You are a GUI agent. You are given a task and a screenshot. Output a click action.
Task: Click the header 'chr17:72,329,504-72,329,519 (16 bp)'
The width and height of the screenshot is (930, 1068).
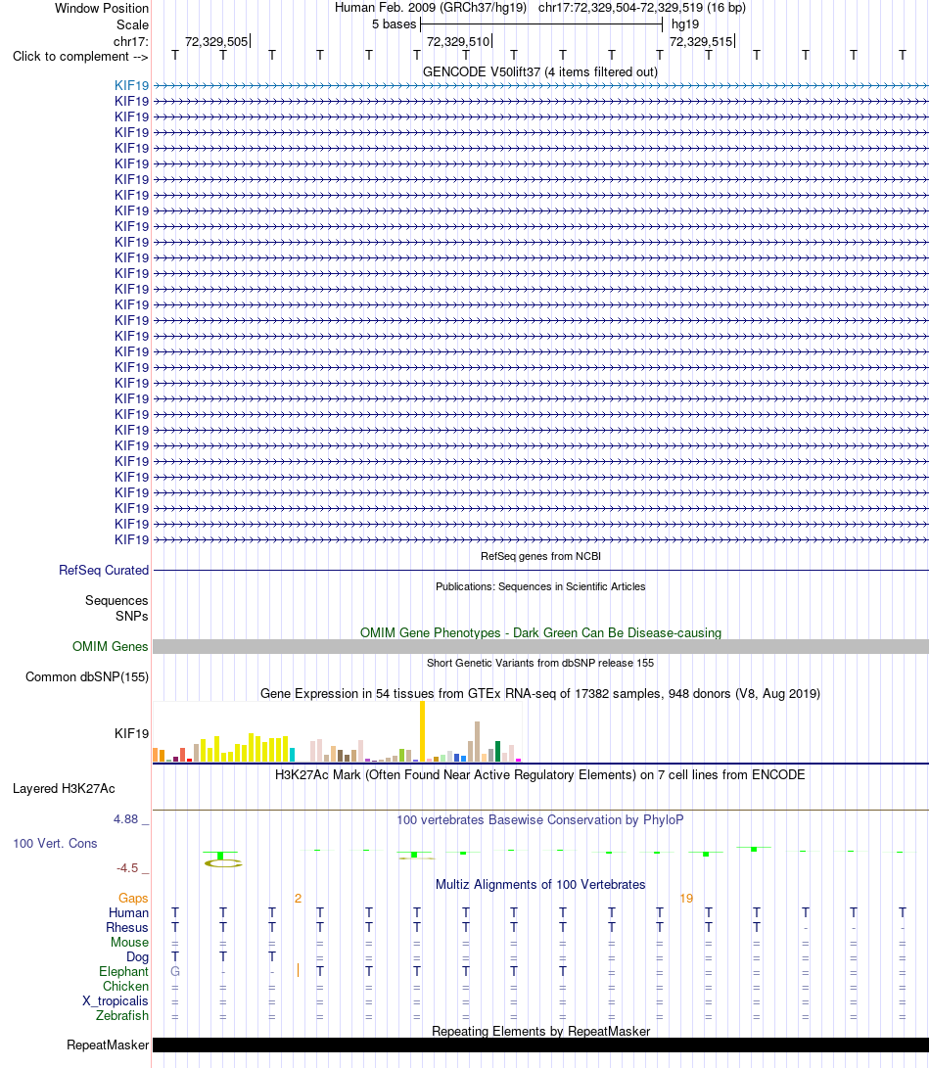click(642, 8)
